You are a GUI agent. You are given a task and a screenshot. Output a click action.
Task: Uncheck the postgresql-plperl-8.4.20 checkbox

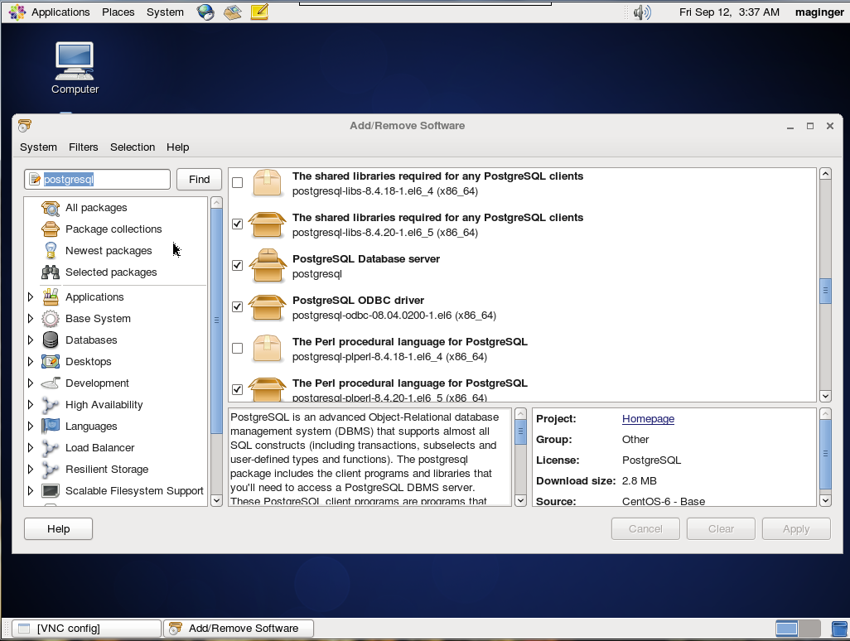tap(238, 389)
